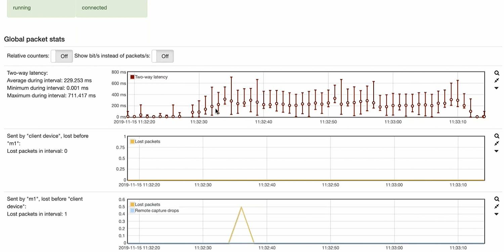Click the magnifier icon on the two-way latency chart

pyautogui.click(x=497, y=73)
